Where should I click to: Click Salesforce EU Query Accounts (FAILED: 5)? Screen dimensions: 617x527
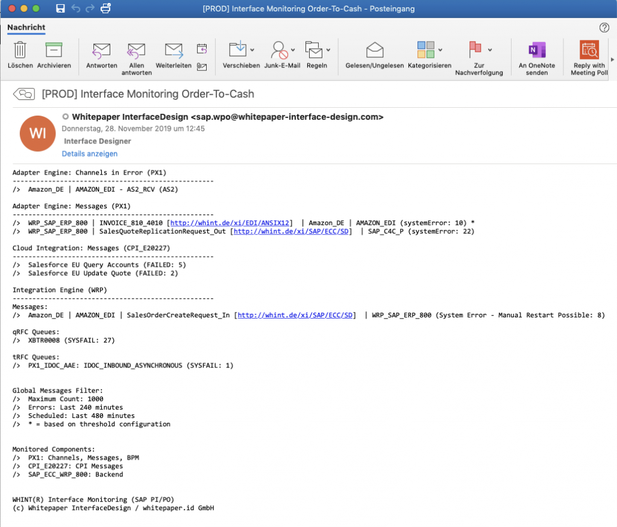tap(107, 264)
